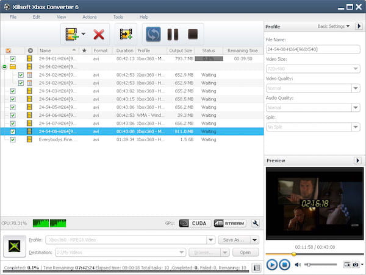Image resolution: width=366 pixels, height=275 pixels.
Task: Sort list by Duration column header
Action: [x=125, y=50]
